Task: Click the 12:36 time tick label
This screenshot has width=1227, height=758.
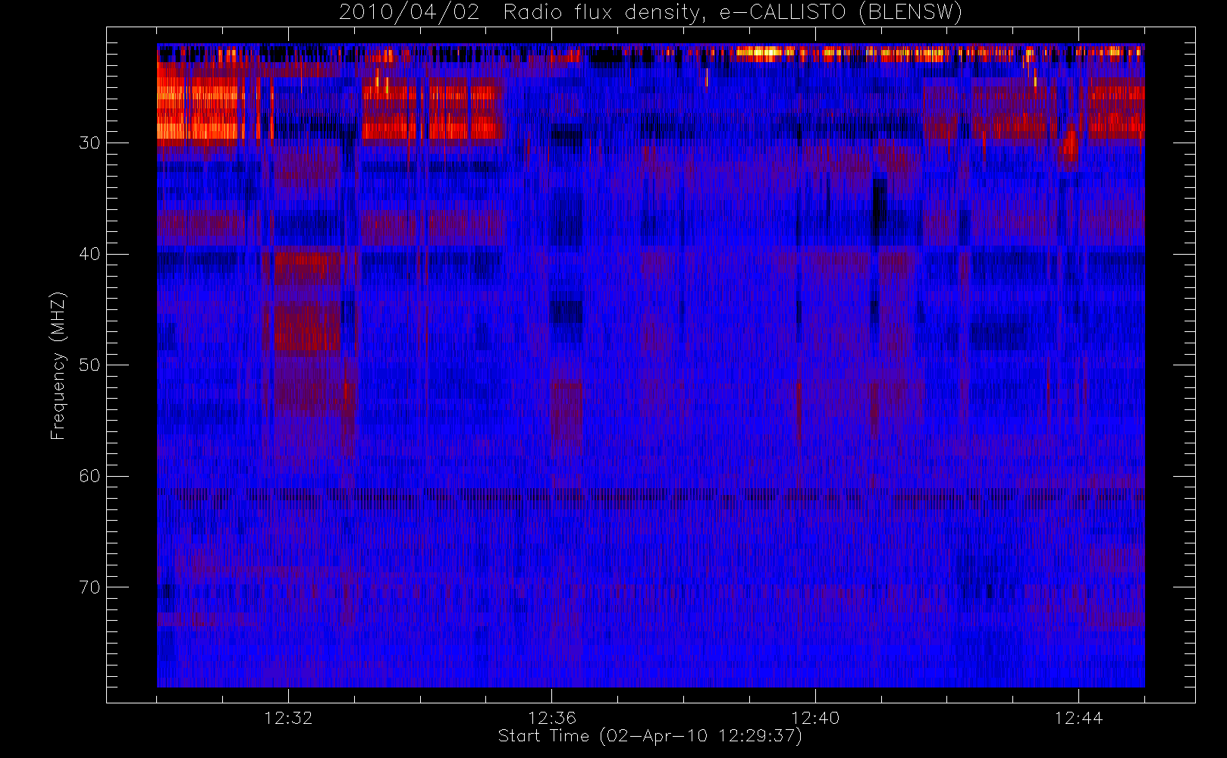Action: click(x=552, y=718)
